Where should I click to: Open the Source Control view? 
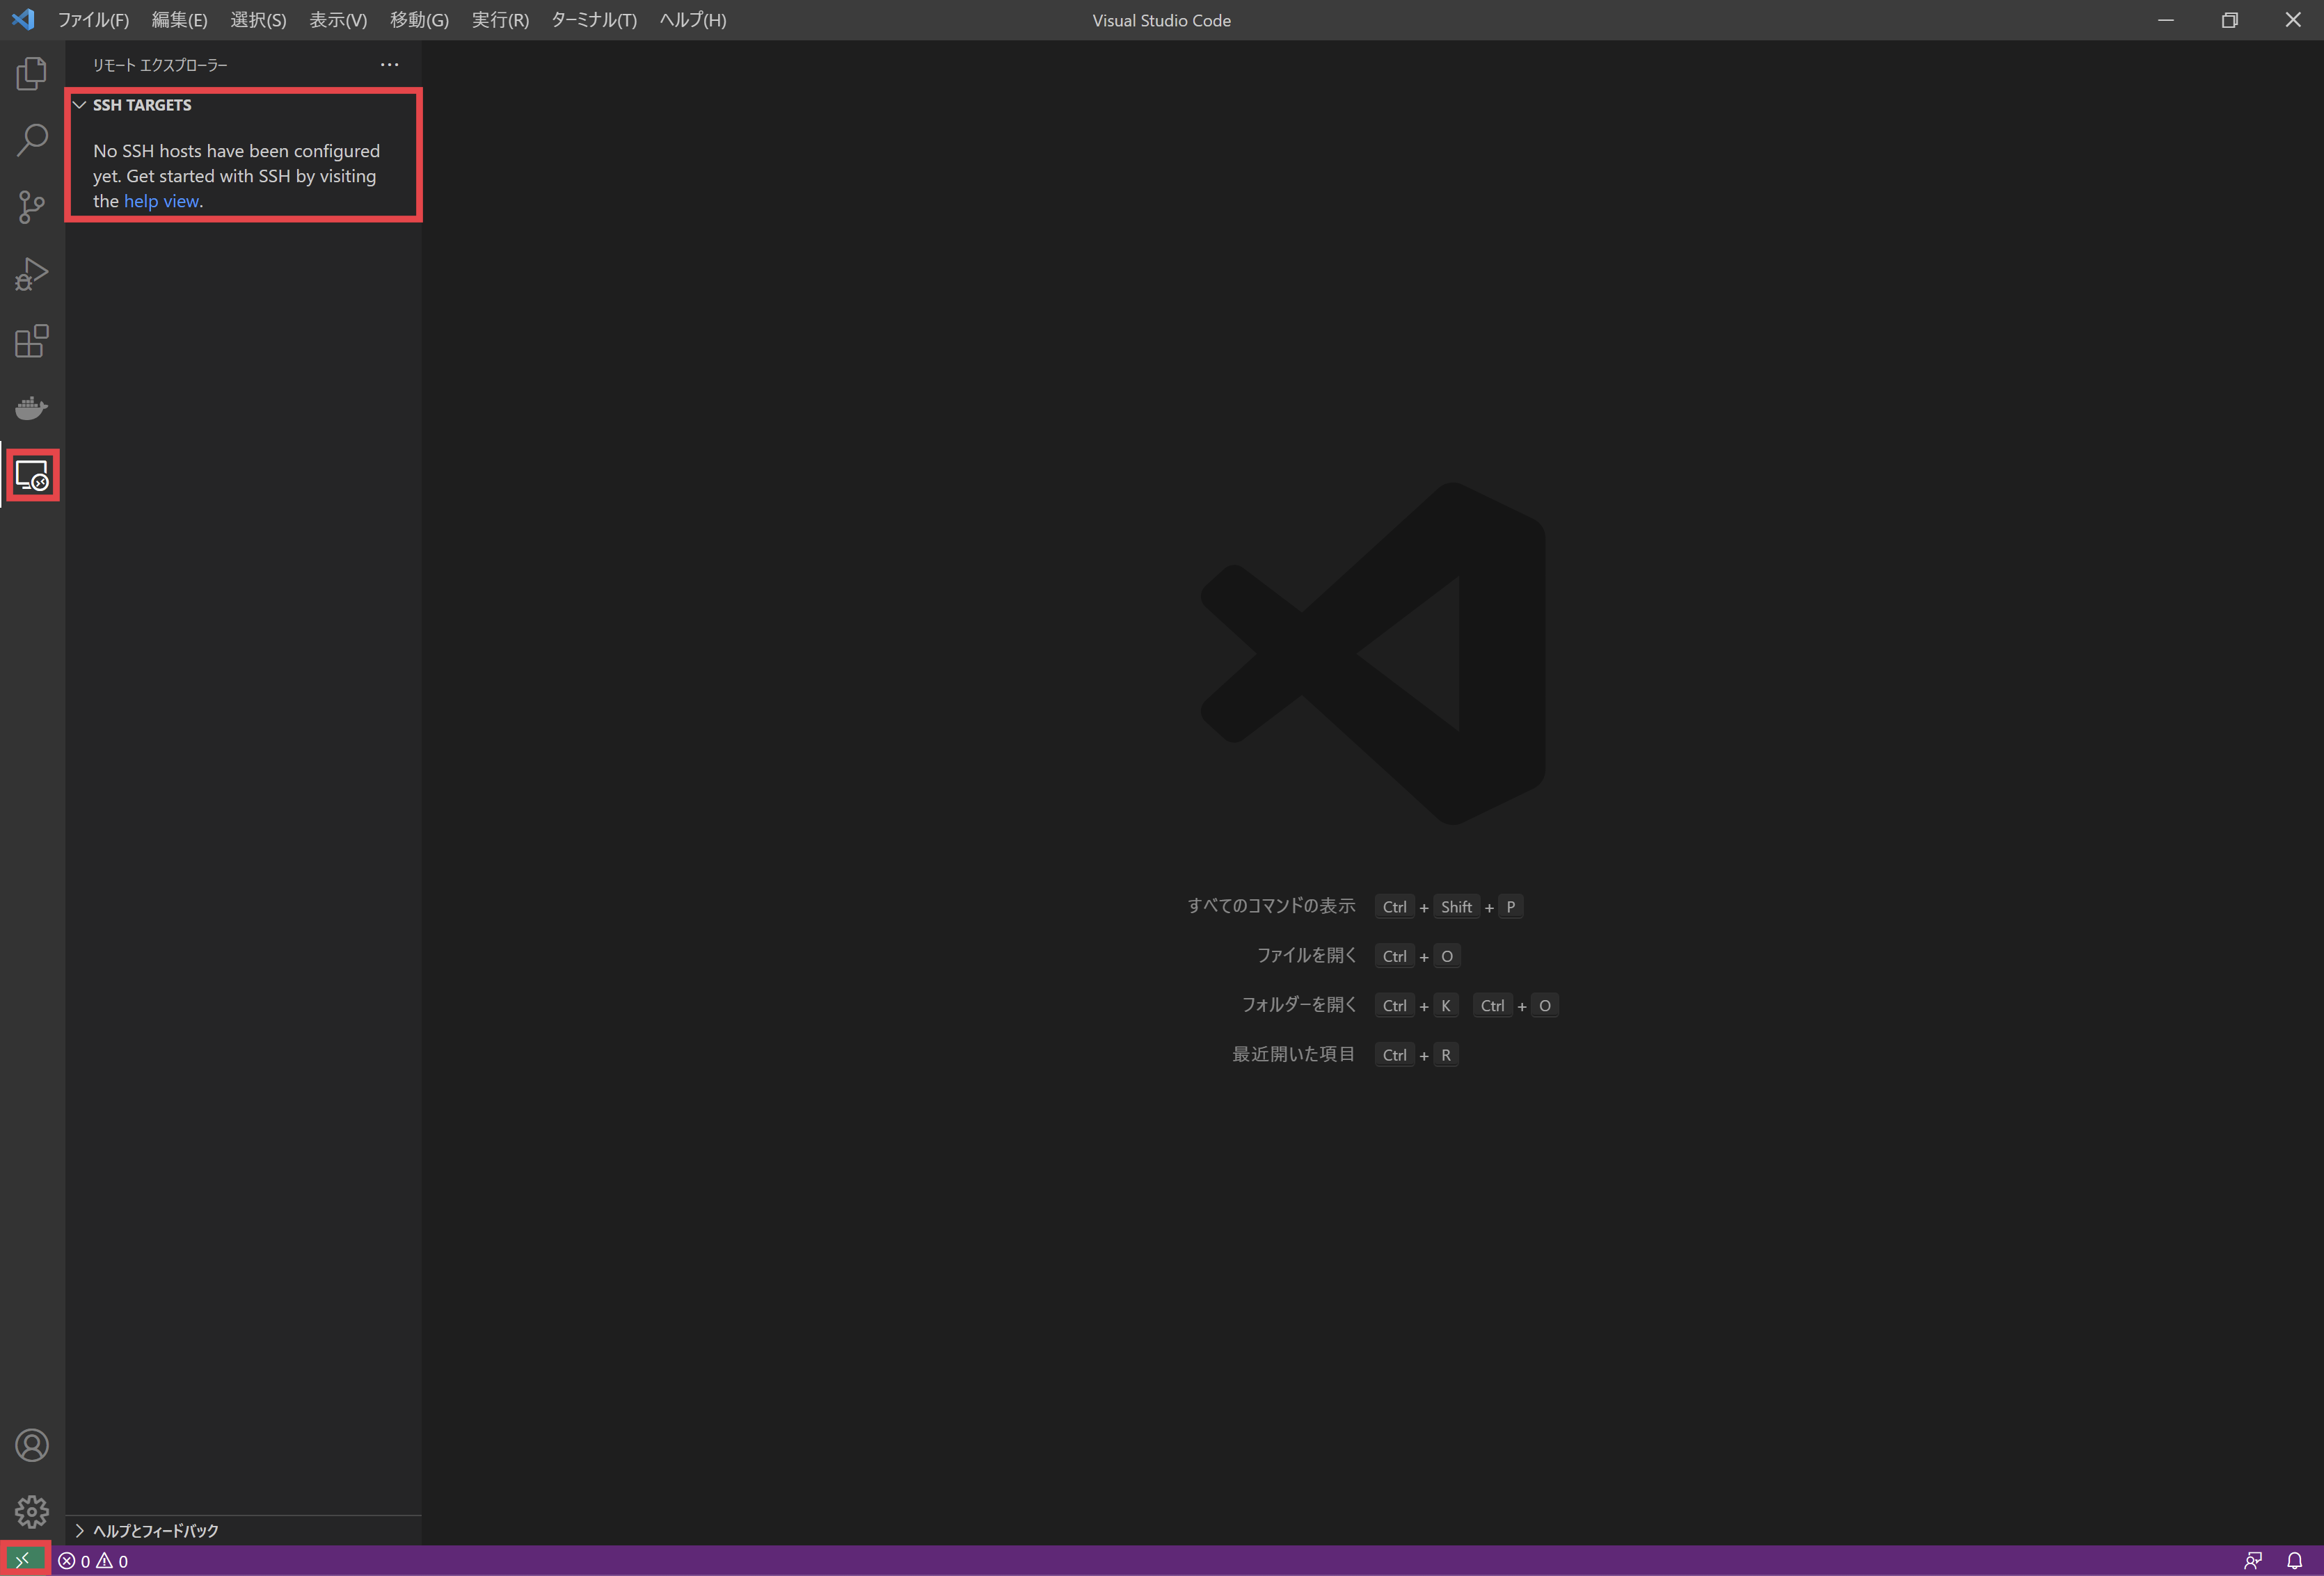coord(31,207)
